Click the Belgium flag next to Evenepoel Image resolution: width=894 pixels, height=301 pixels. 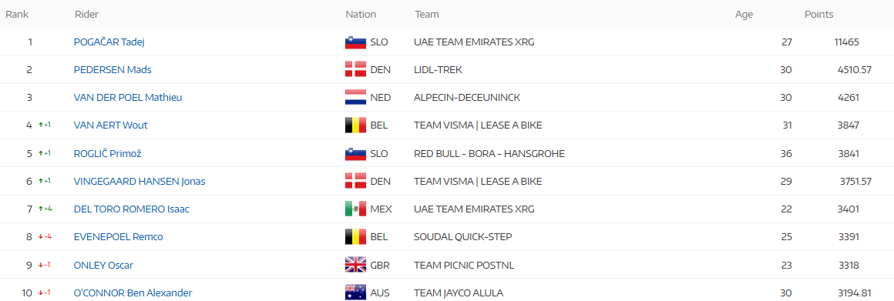[x=355, y=237]
